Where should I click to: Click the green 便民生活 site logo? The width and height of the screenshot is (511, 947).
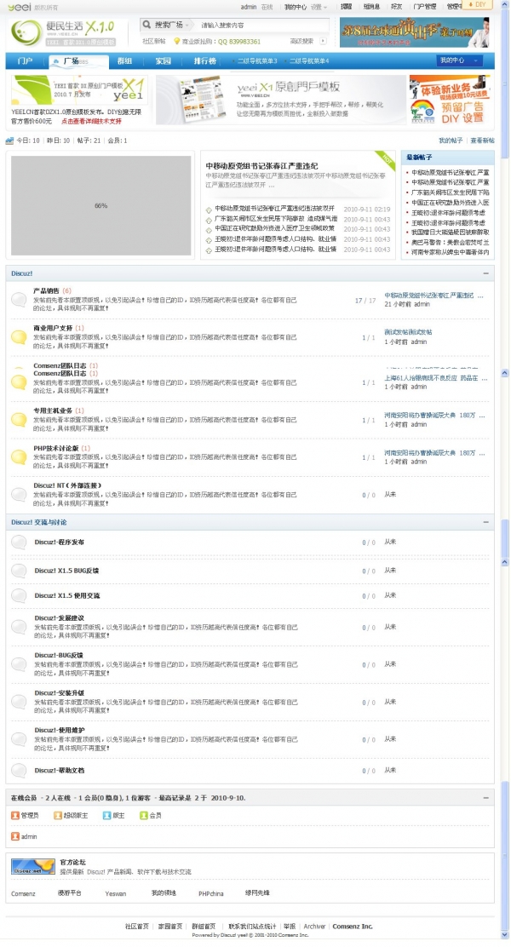26,32
